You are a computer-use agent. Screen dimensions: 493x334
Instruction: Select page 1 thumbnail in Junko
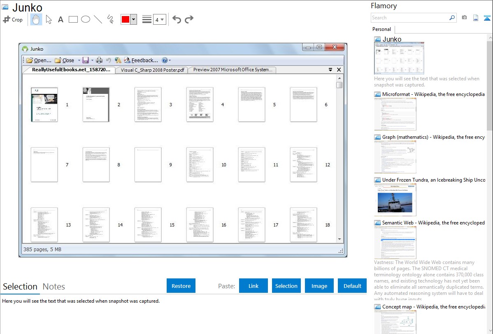[x=44, y=105]
